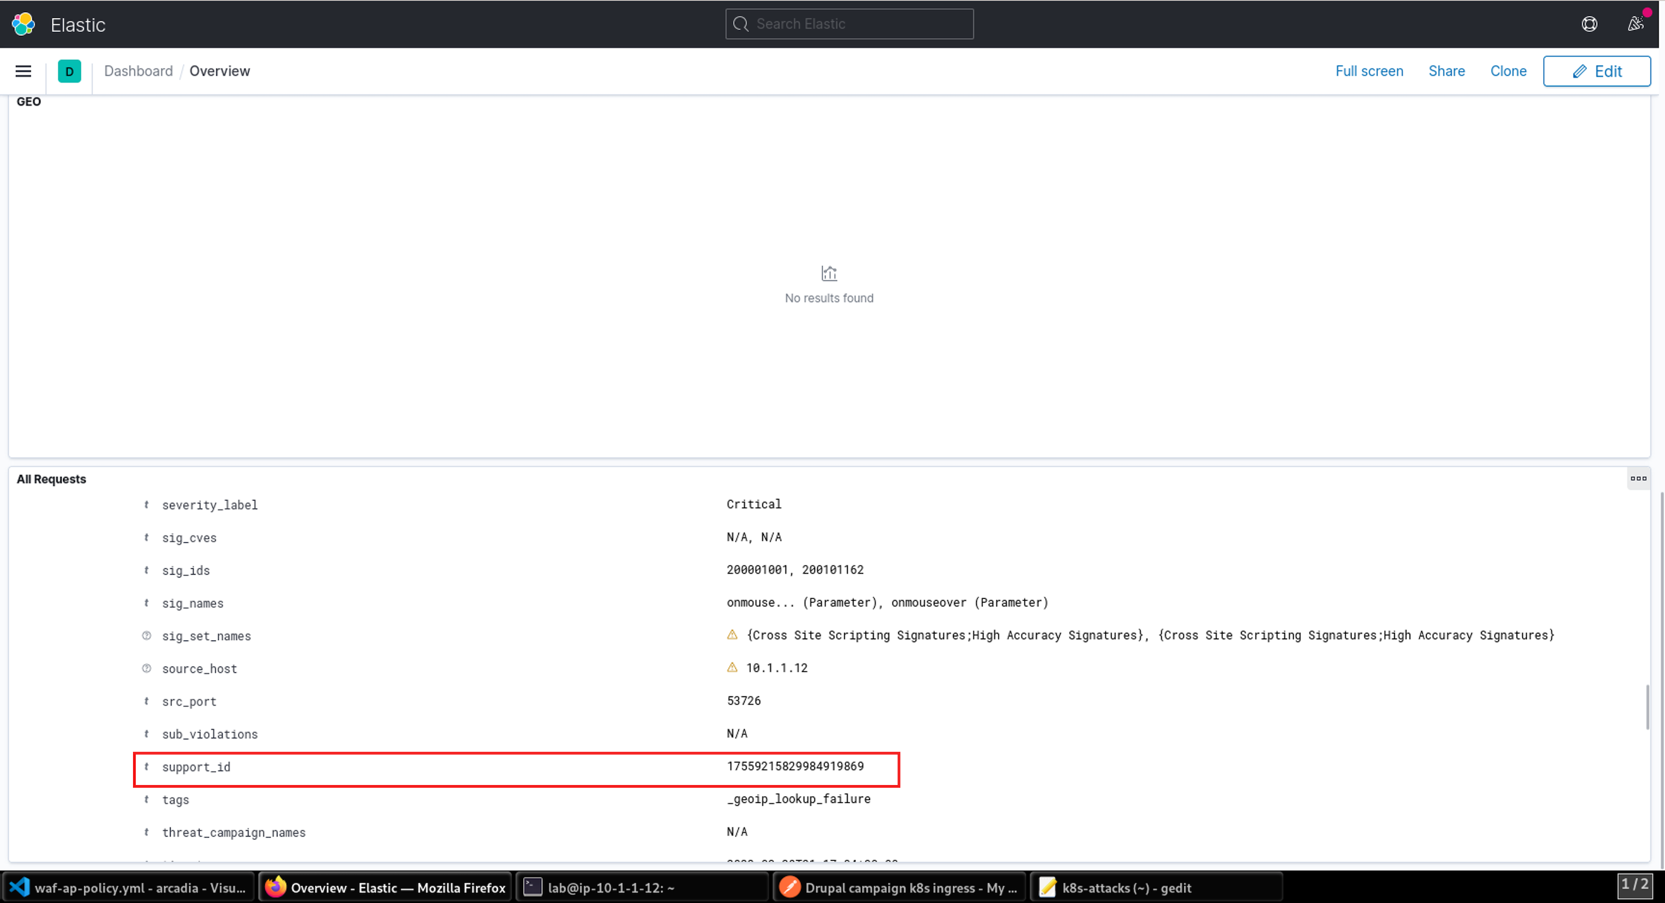This screenshot has height=903, width=1665.
Task: Select the support_id value 17559215829984919869
Action: coord(795,767)
